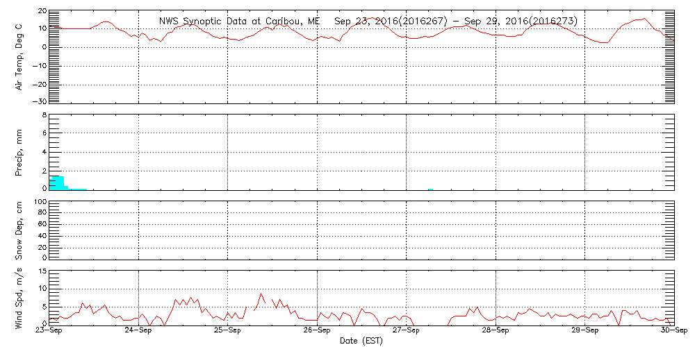The width and height of the screenshot is (695, 347).
Task: Click the large cyan precipitation bar on 23-Sep
Action: point(58,183)
